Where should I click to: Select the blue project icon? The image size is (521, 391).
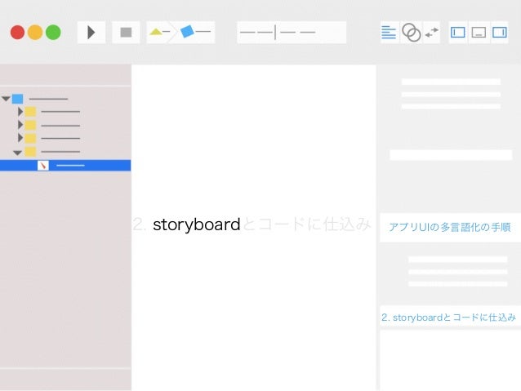(18, 99)
